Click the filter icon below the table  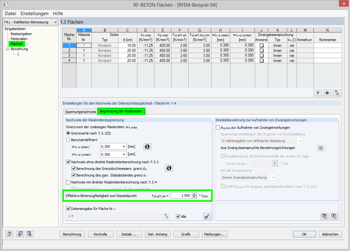(x=318, y=93)
